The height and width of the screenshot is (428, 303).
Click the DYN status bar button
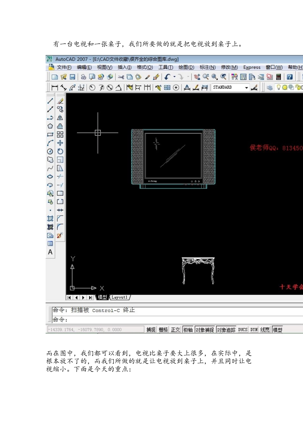point(254,330)
